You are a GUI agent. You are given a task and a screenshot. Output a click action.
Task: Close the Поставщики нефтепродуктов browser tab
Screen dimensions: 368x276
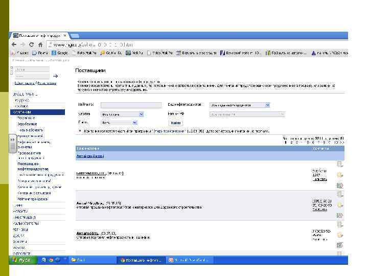tap(65, 35)
